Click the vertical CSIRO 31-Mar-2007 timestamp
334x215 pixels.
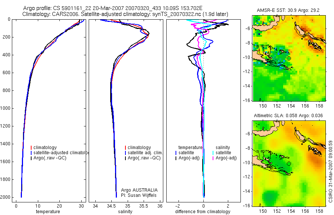click(330, 171)
